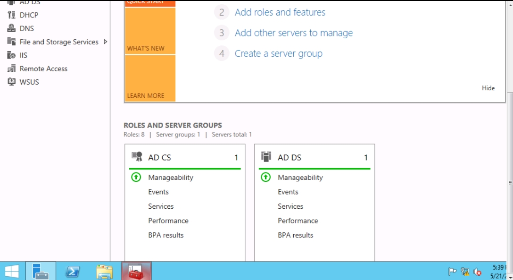Select DNS in the sidebar
This screenshot has height=280, width=513.
(26, 28)
